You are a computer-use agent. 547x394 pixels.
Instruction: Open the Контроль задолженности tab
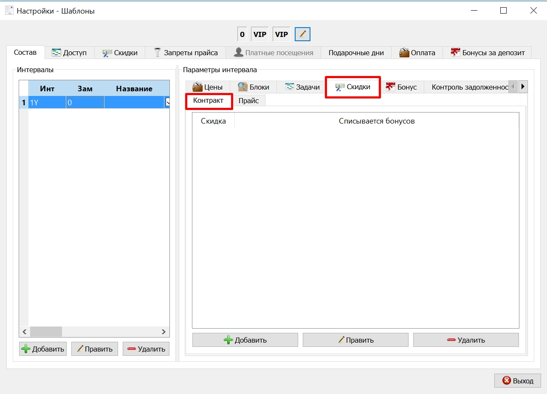[x=466, y=87]
